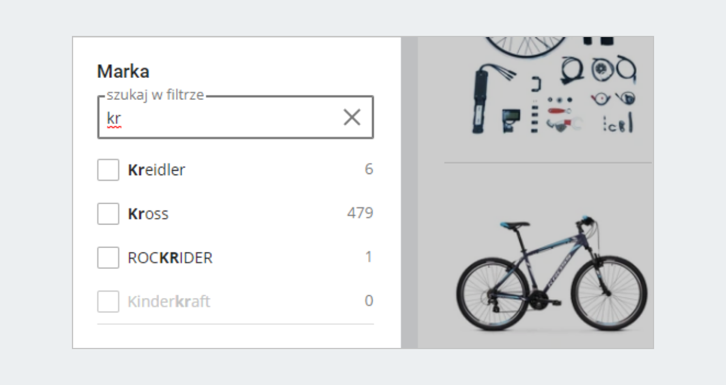The height and width of the screenshot is (385, 726).
Task: Click the 'szukaj w filtrze' floating label
Action: pos(155,95)
